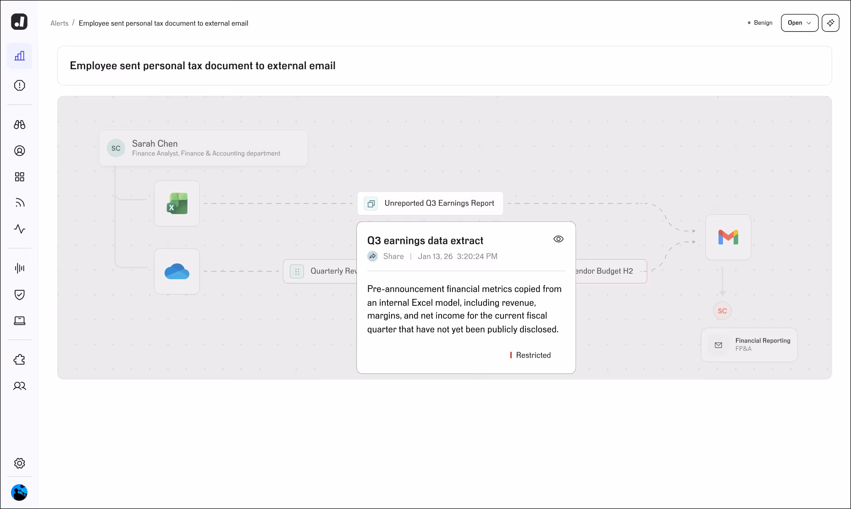851x509 pixels.
Task: Click the Excel app node icon
Action: pos(177,204)
